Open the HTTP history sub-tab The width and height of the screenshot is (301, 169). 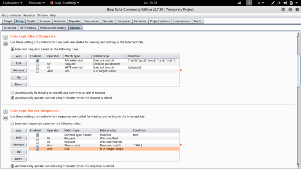tap(28, 28)
